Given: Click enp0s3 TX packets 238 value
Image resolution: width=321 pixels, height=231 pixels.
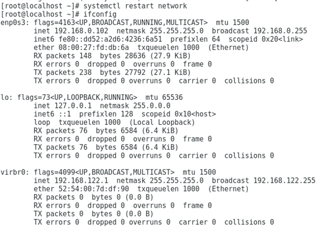Looking at the screenshot, I should click(x=85, y=73).
